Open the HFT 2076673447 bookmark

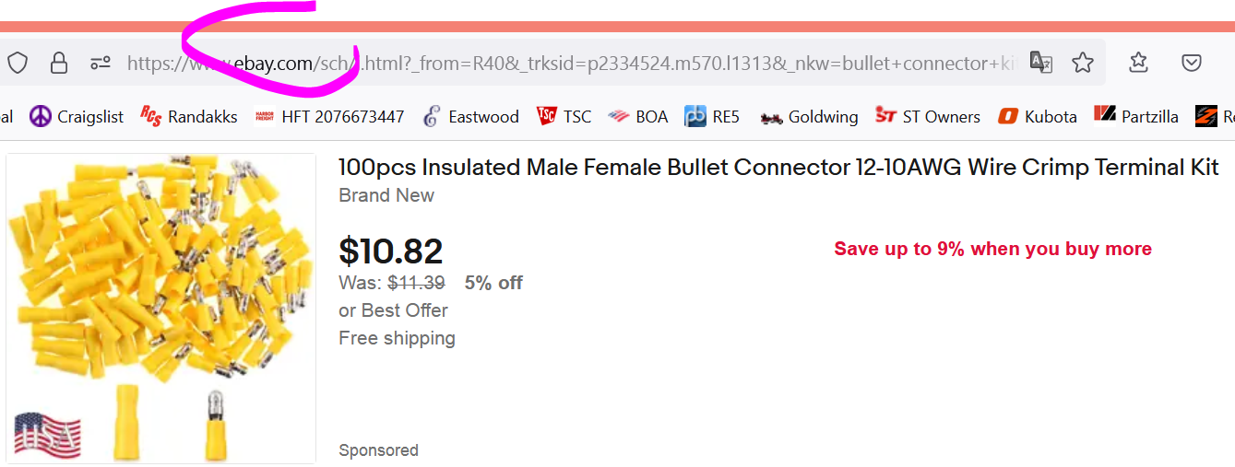pos(330,117)
